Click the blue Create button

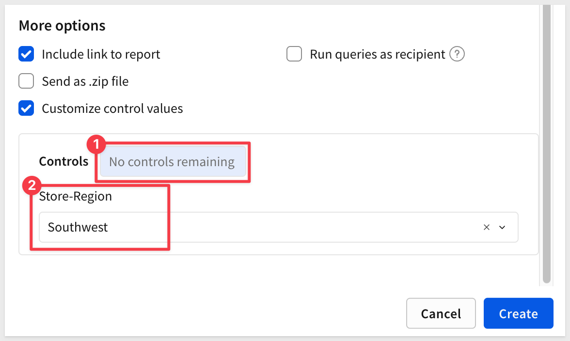pos(518,313)
